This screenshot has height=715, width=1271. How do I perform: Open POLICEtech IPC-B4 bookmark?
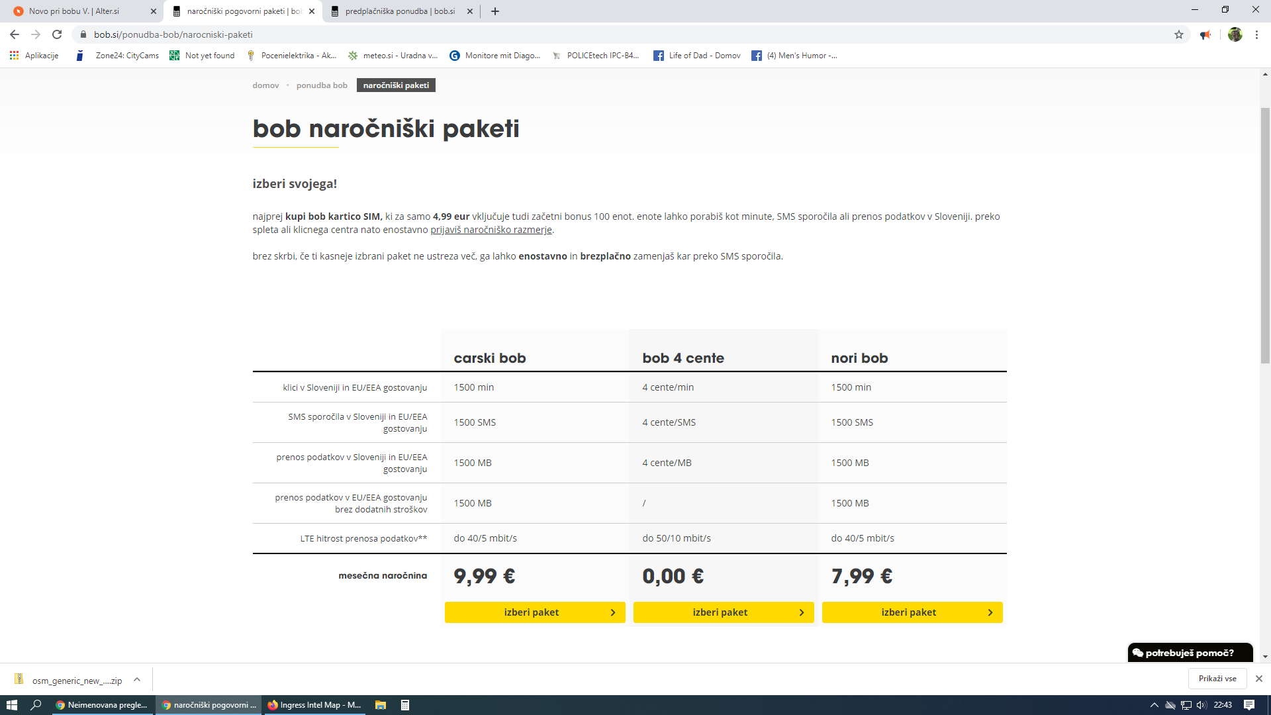[x=596, y=56]
